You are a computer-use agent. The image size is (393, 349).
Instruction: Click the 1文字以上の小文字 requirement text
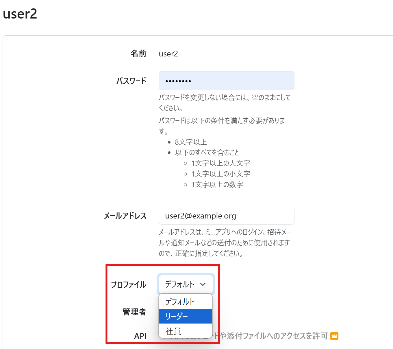click(221, 174)
